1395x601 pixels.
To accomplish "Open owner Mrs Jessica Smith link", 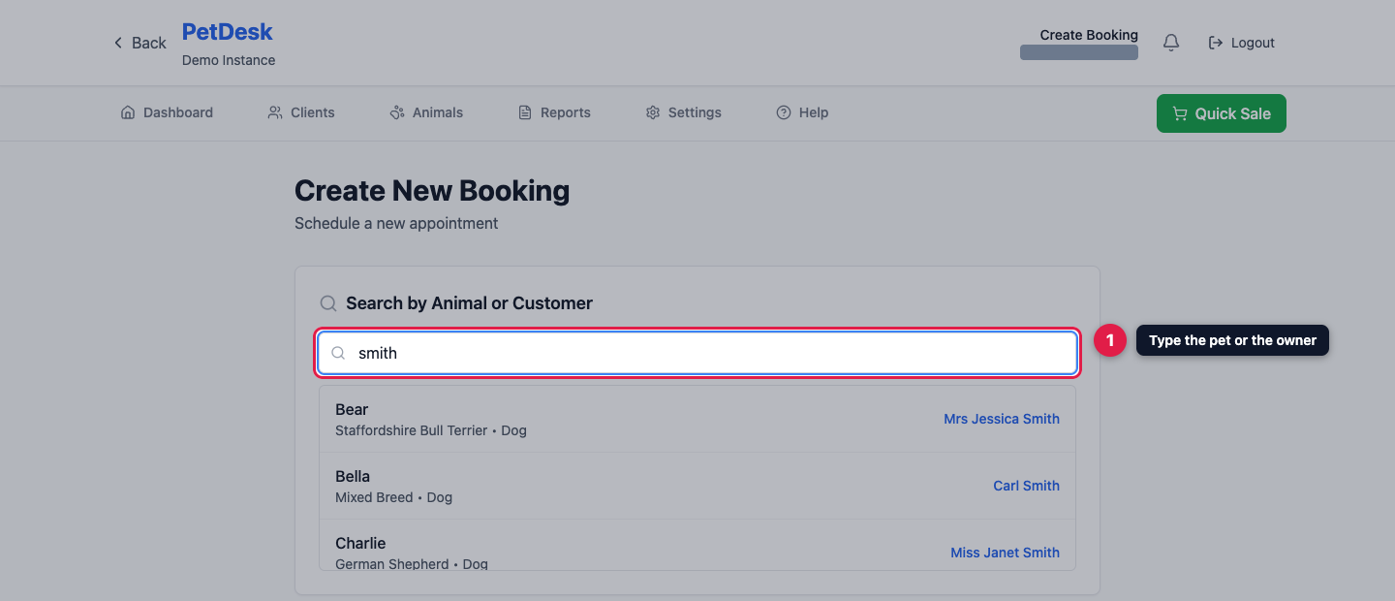I will 1002,419.
